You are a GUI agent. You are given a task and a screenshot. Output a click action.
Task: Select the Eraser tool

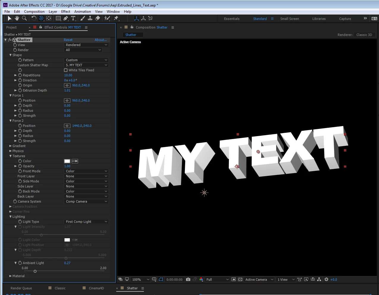[97, 18]
